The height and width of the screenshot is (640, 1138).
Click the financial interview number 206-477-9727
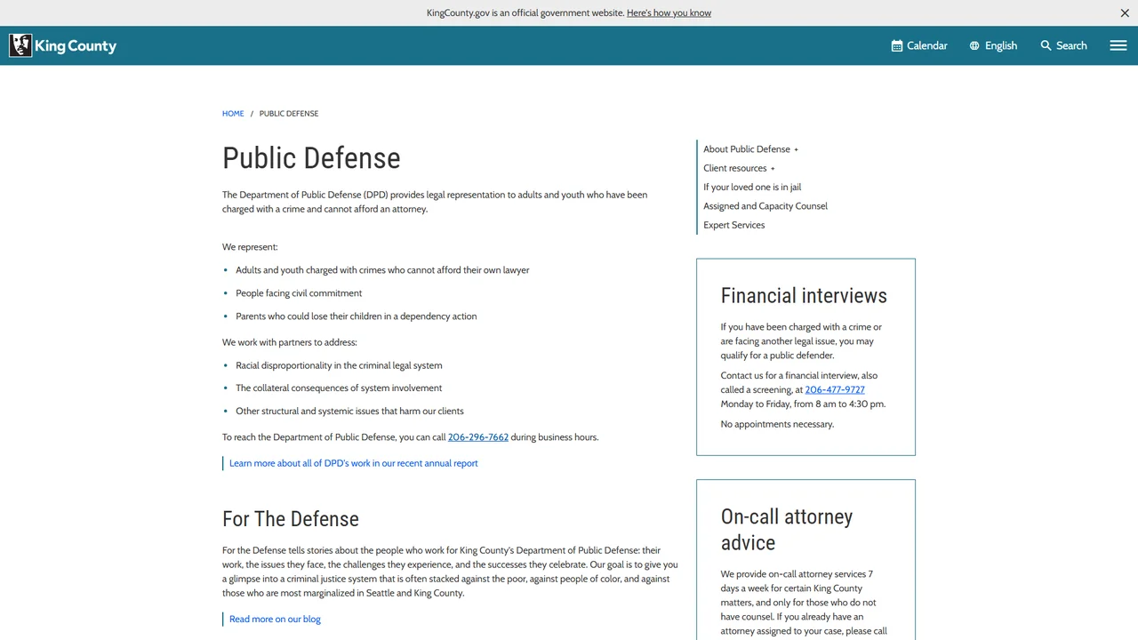point(835,389)
